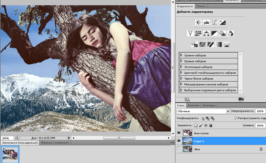Screen dimensions: 266x163
Task: Toggle lock transparent pixels
Action: coord(196,125)
